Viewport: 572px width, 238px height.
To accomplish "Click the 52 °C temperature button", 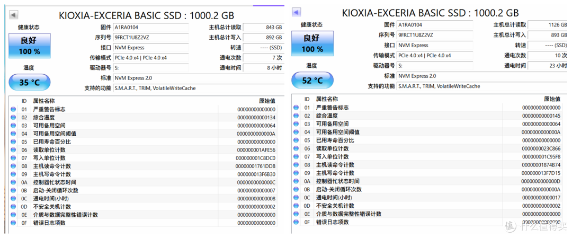I will coord(312,81).
